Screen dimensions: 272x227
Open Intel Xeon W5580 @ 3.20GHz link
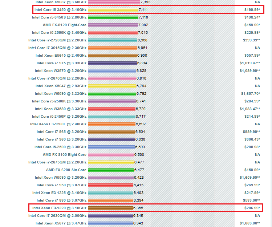coord(61,178)
